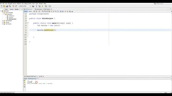Toggle Rectangular Selection icon in editor toolbar
Viewport: 172px width, 96px height.
click(x=51, y=11)
